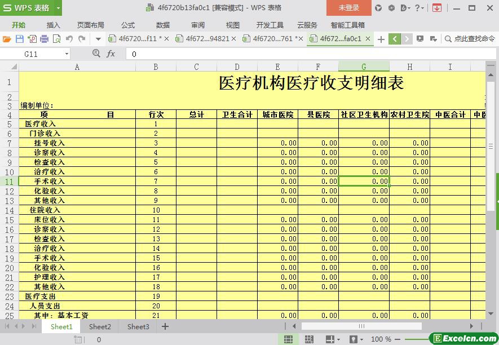Click the 点此查找命令 search box
This screenshot has height=345, width=499.
pyautogui.click(x=469, y=39)
